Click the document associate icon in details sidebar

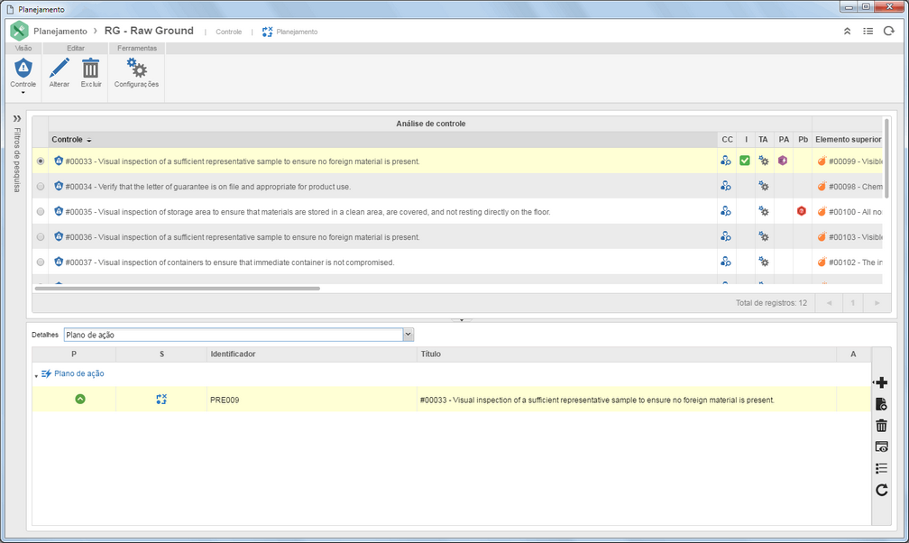click(x=881, y=404)
